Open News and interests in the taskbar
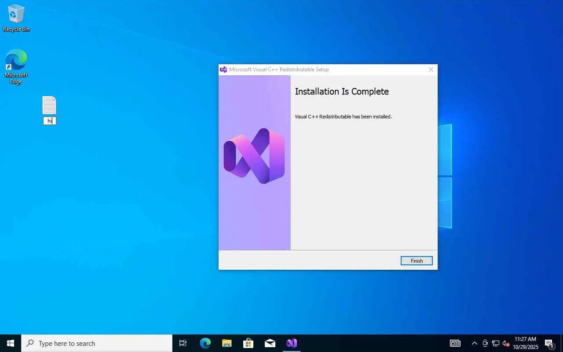The height and width of the screenshot is (352, 563). tap(455, 343)
